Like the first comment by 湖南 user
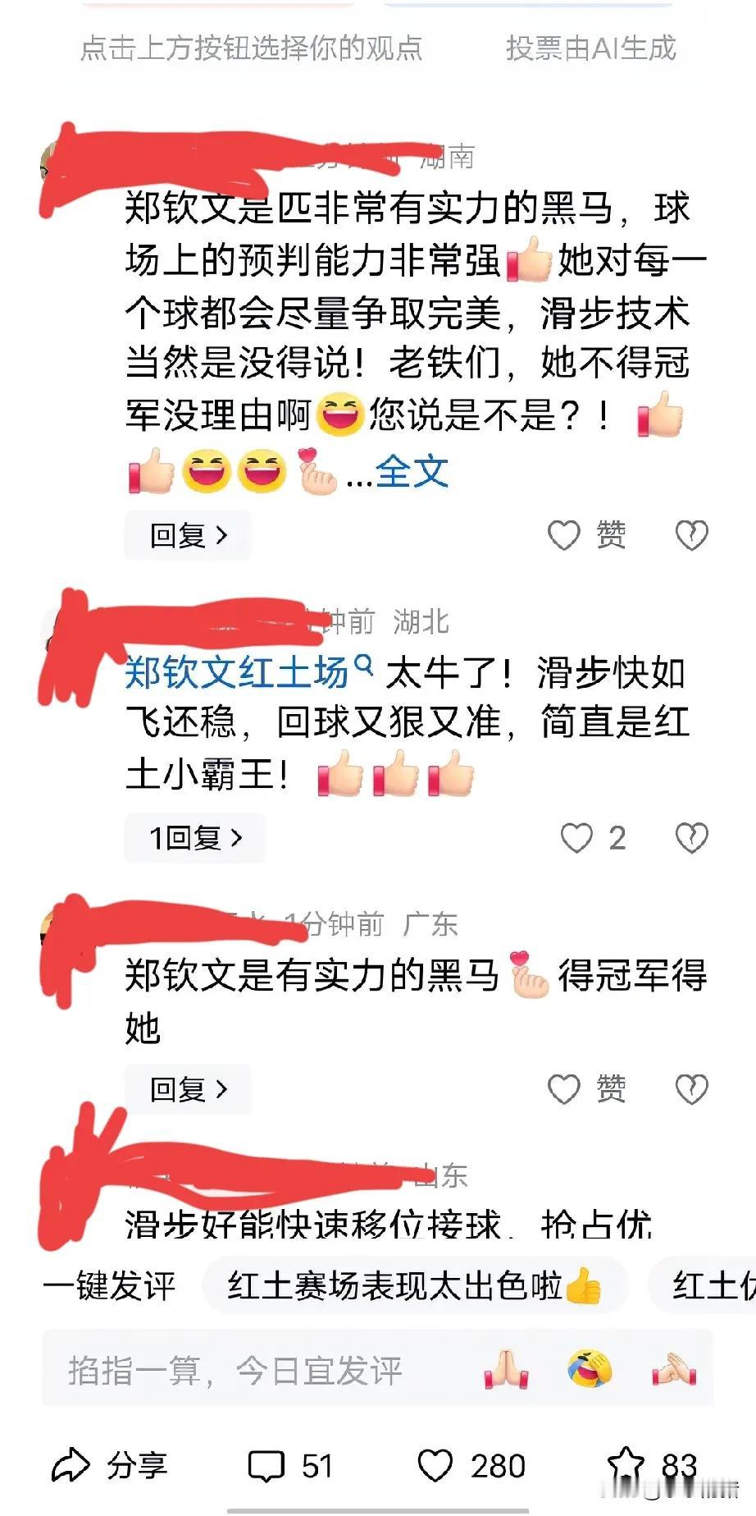 587,535
